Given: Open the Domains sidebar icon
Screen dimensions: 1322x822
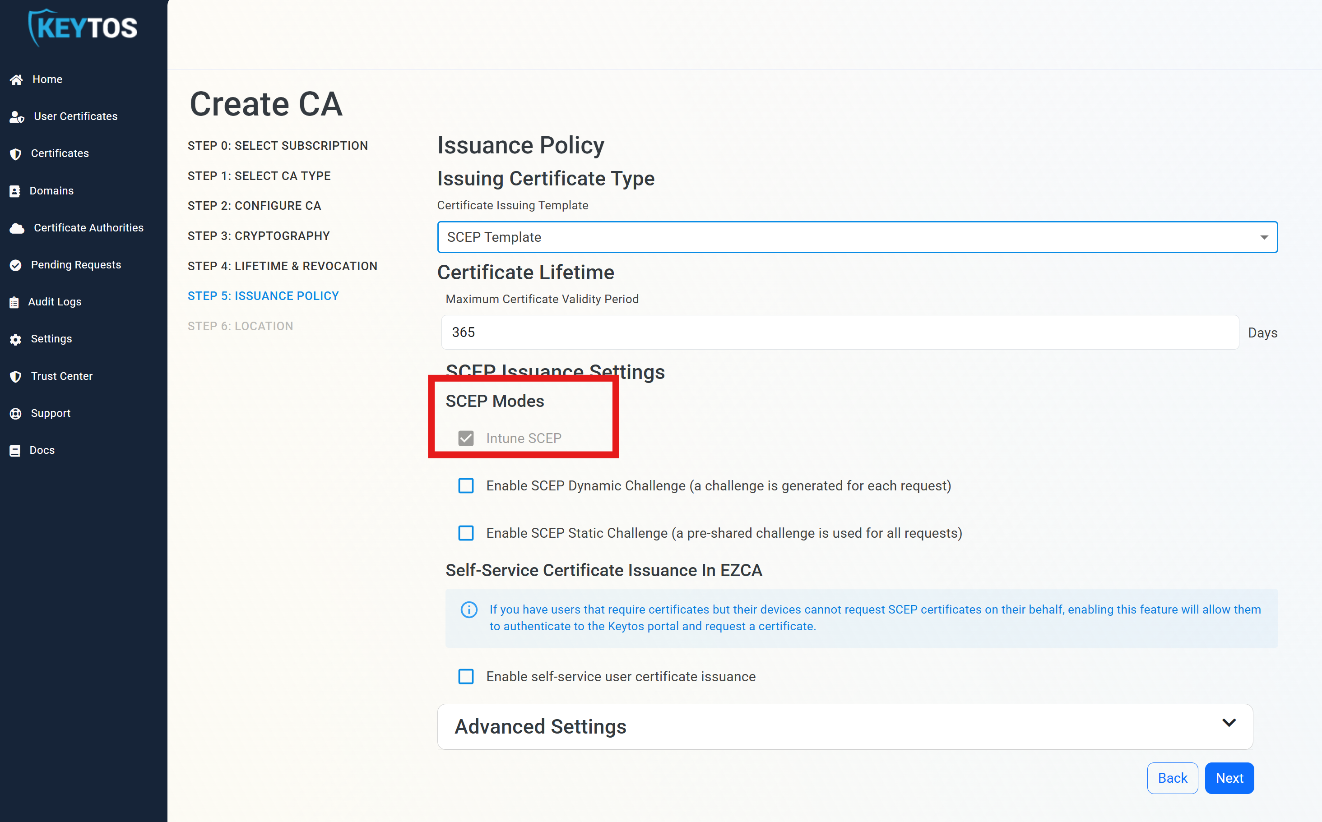Looking at the screenshot, I should [16, 190].
